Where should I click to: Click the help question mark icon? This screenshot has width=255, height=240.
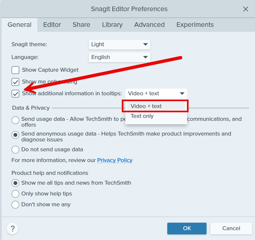point(12,228)
